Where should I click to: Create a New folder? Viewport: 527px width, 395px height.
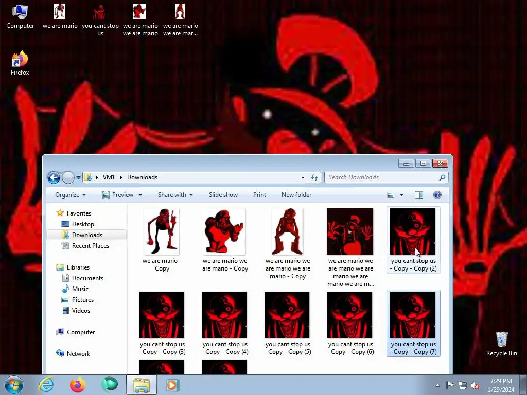tap(296, 195)
